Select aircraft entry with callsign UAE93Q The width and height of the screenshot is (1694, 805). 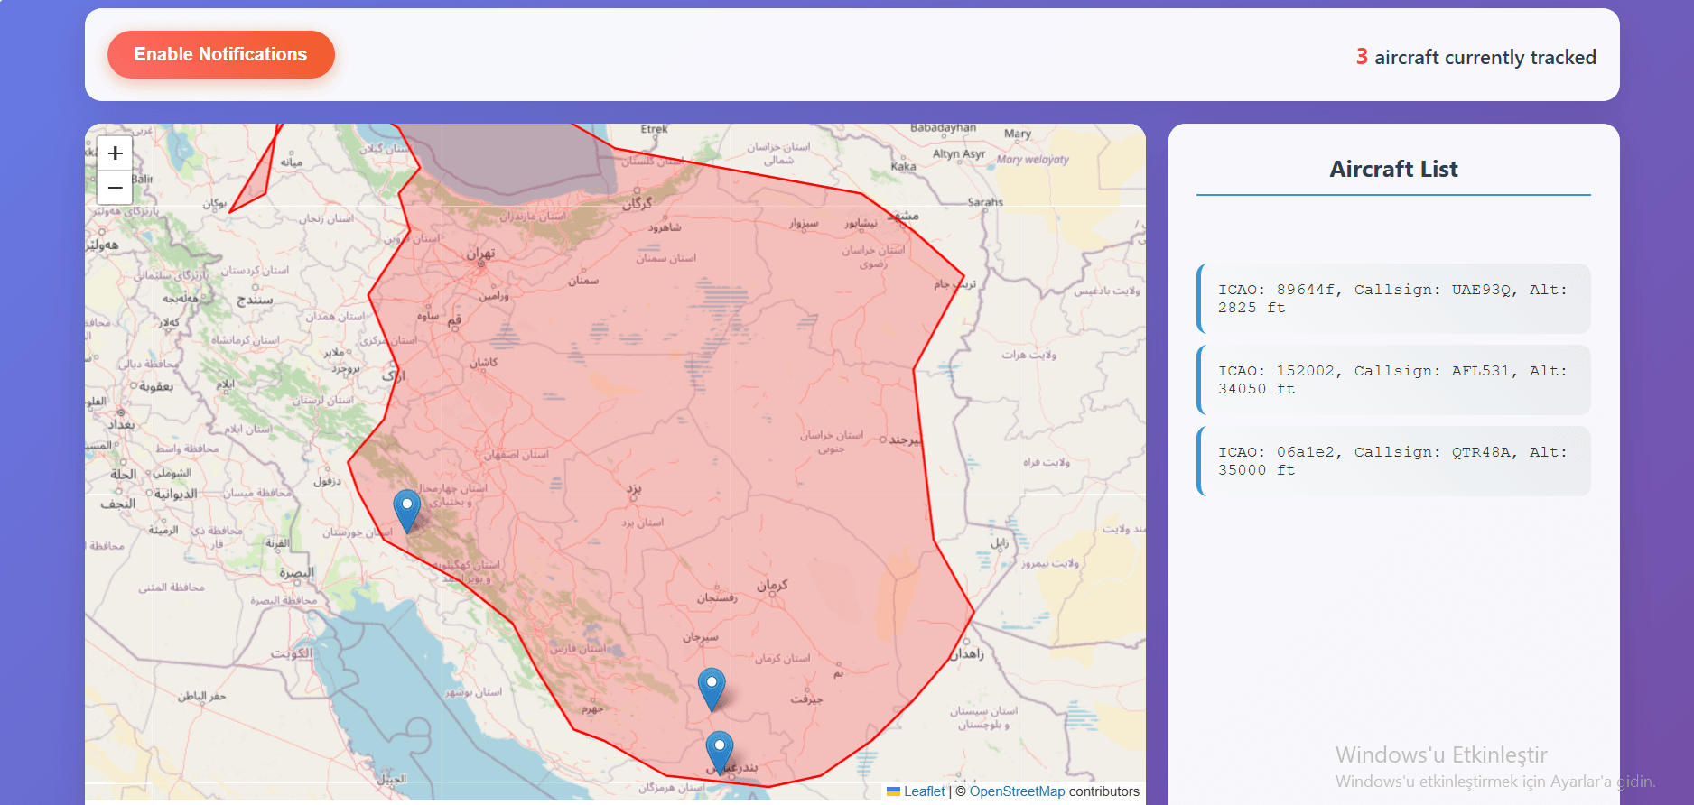1393,299
